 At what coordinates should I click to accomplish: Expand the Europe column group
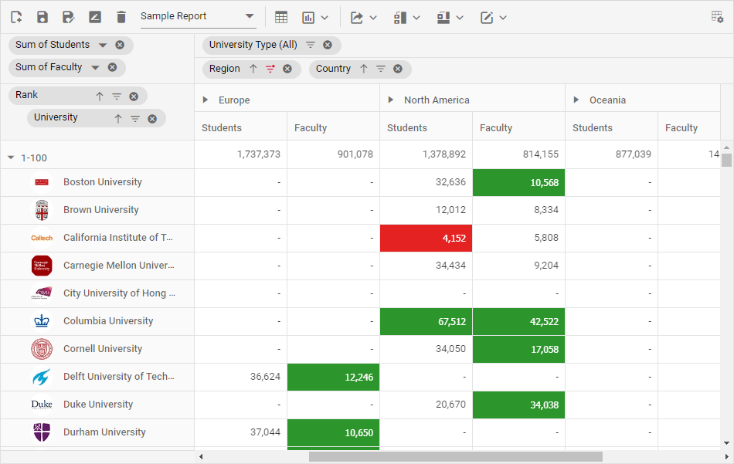click(205, 99)
